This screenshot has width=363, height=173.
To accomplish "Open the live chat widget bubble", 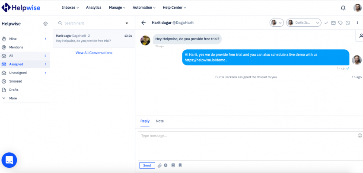I will [x=9, y=160].
